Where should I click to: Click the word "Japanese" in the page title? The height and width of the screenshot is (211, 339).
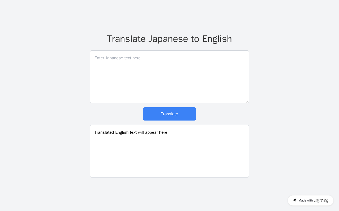(168, 39)
